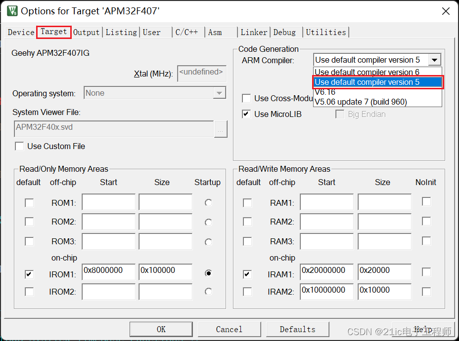
Task: Select IROM2 as startup region
Action: [x=208, y=292]
